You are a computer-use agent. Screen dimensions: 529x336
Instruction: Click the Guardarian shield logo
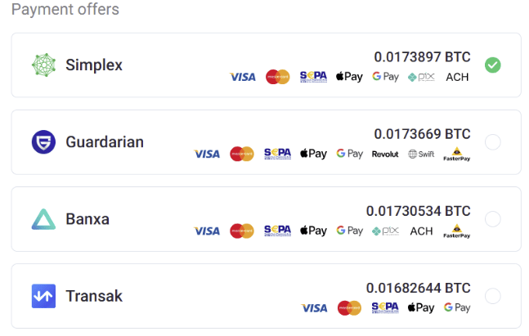[x=43, y=142]
